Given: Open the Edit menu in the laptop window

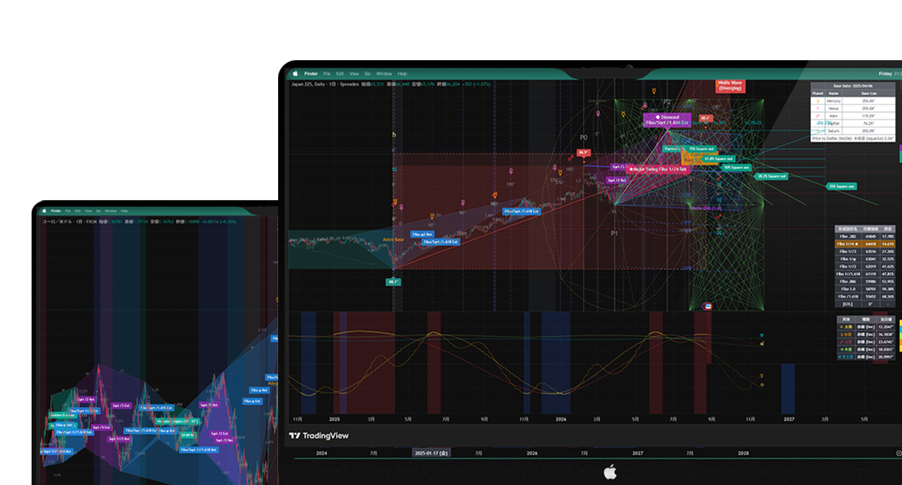Looking at the screenshot, I should click(340, 74).
